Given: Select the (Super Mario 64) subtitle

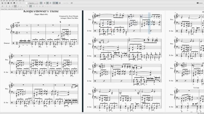Looking at the screenshot, I should click(41, 14).
